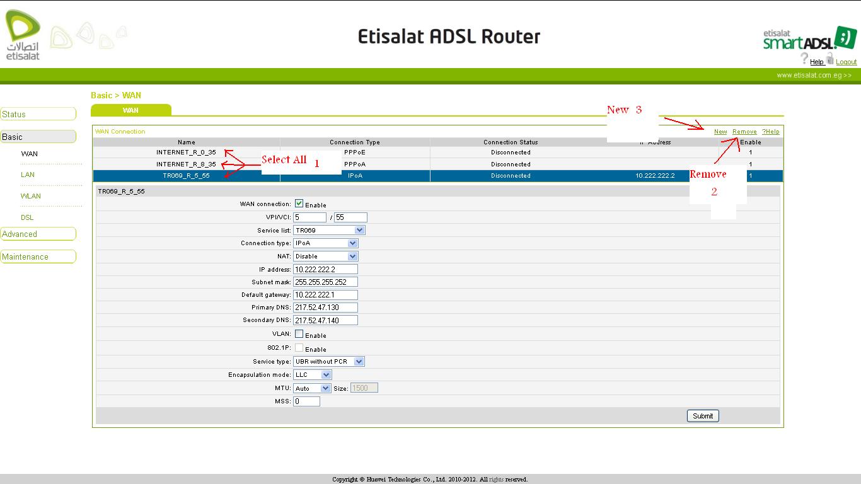The height and width of the screenshot is (484, 861).
Task: Select the INTERNET_R_8_35 connection row
Action: (438, 164)
